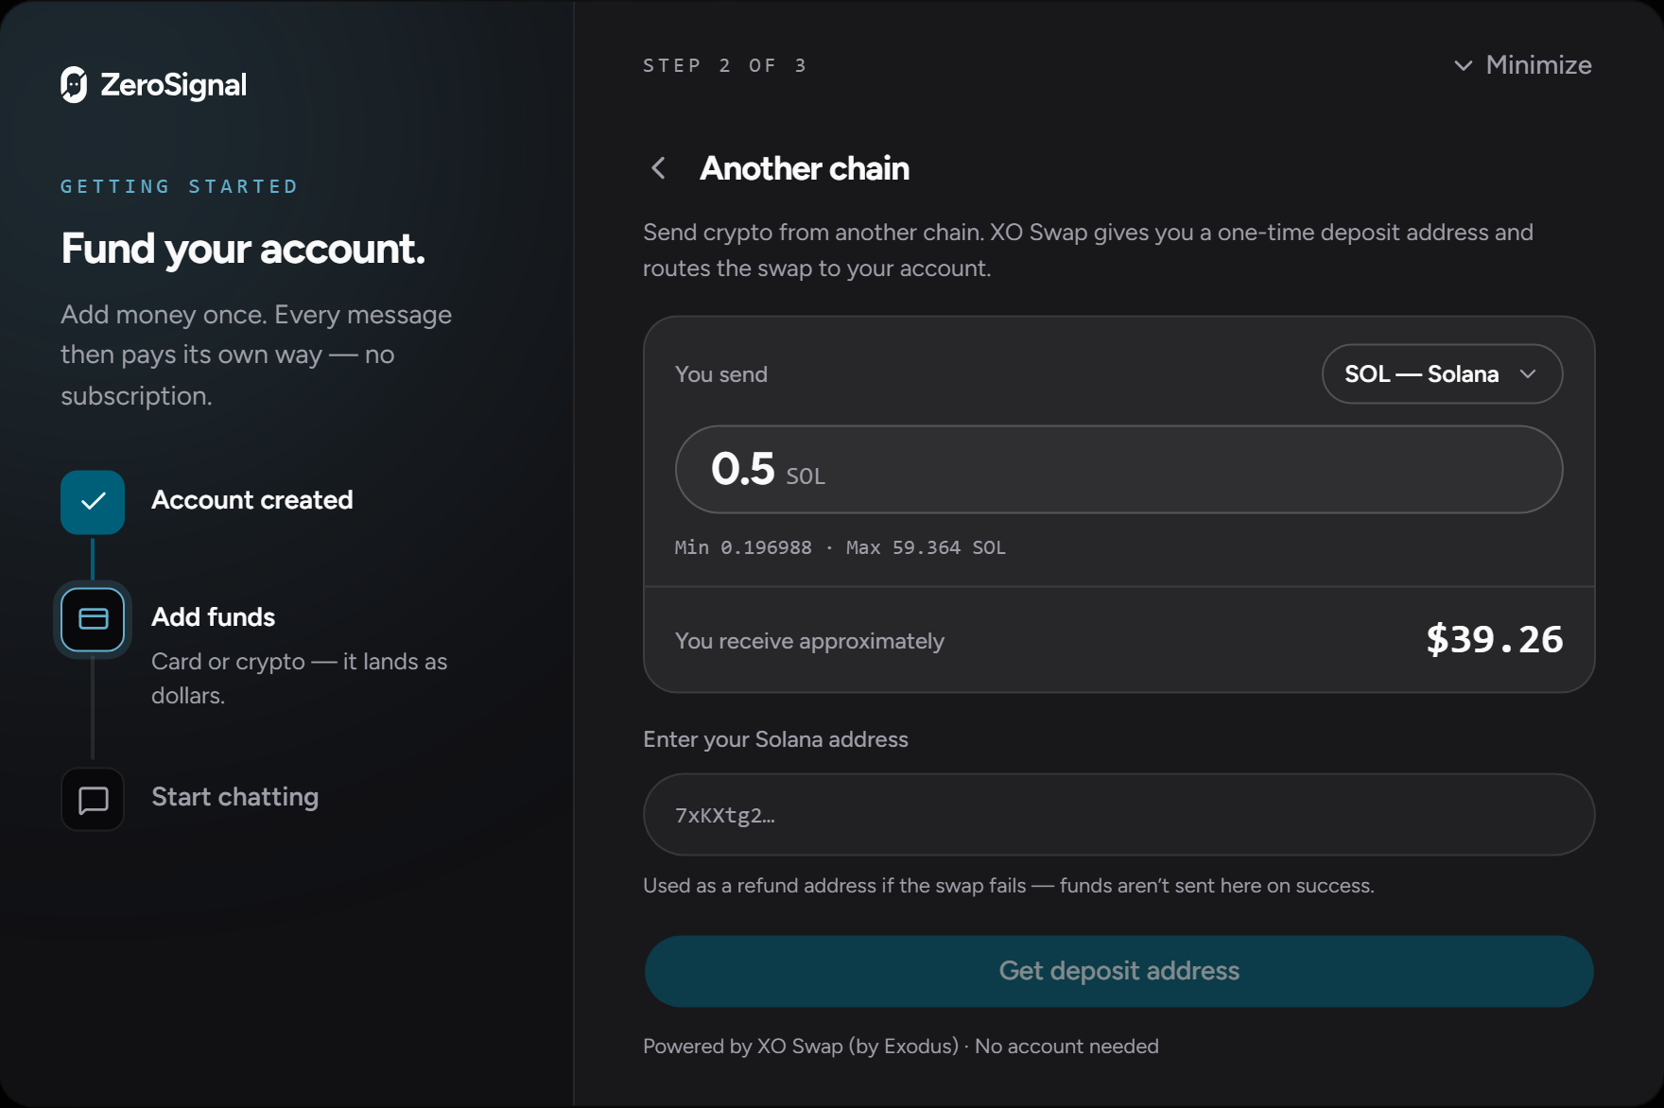Select the Add funds card icon
1664x1108 pixels.
tap(93, 619)
